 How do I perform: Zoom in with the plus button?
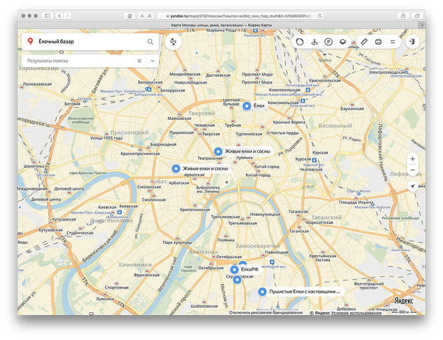coord(412,159)
